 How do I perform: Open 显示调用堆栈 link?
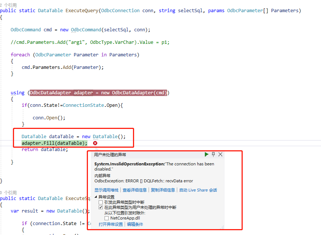[x=106, y=190]
